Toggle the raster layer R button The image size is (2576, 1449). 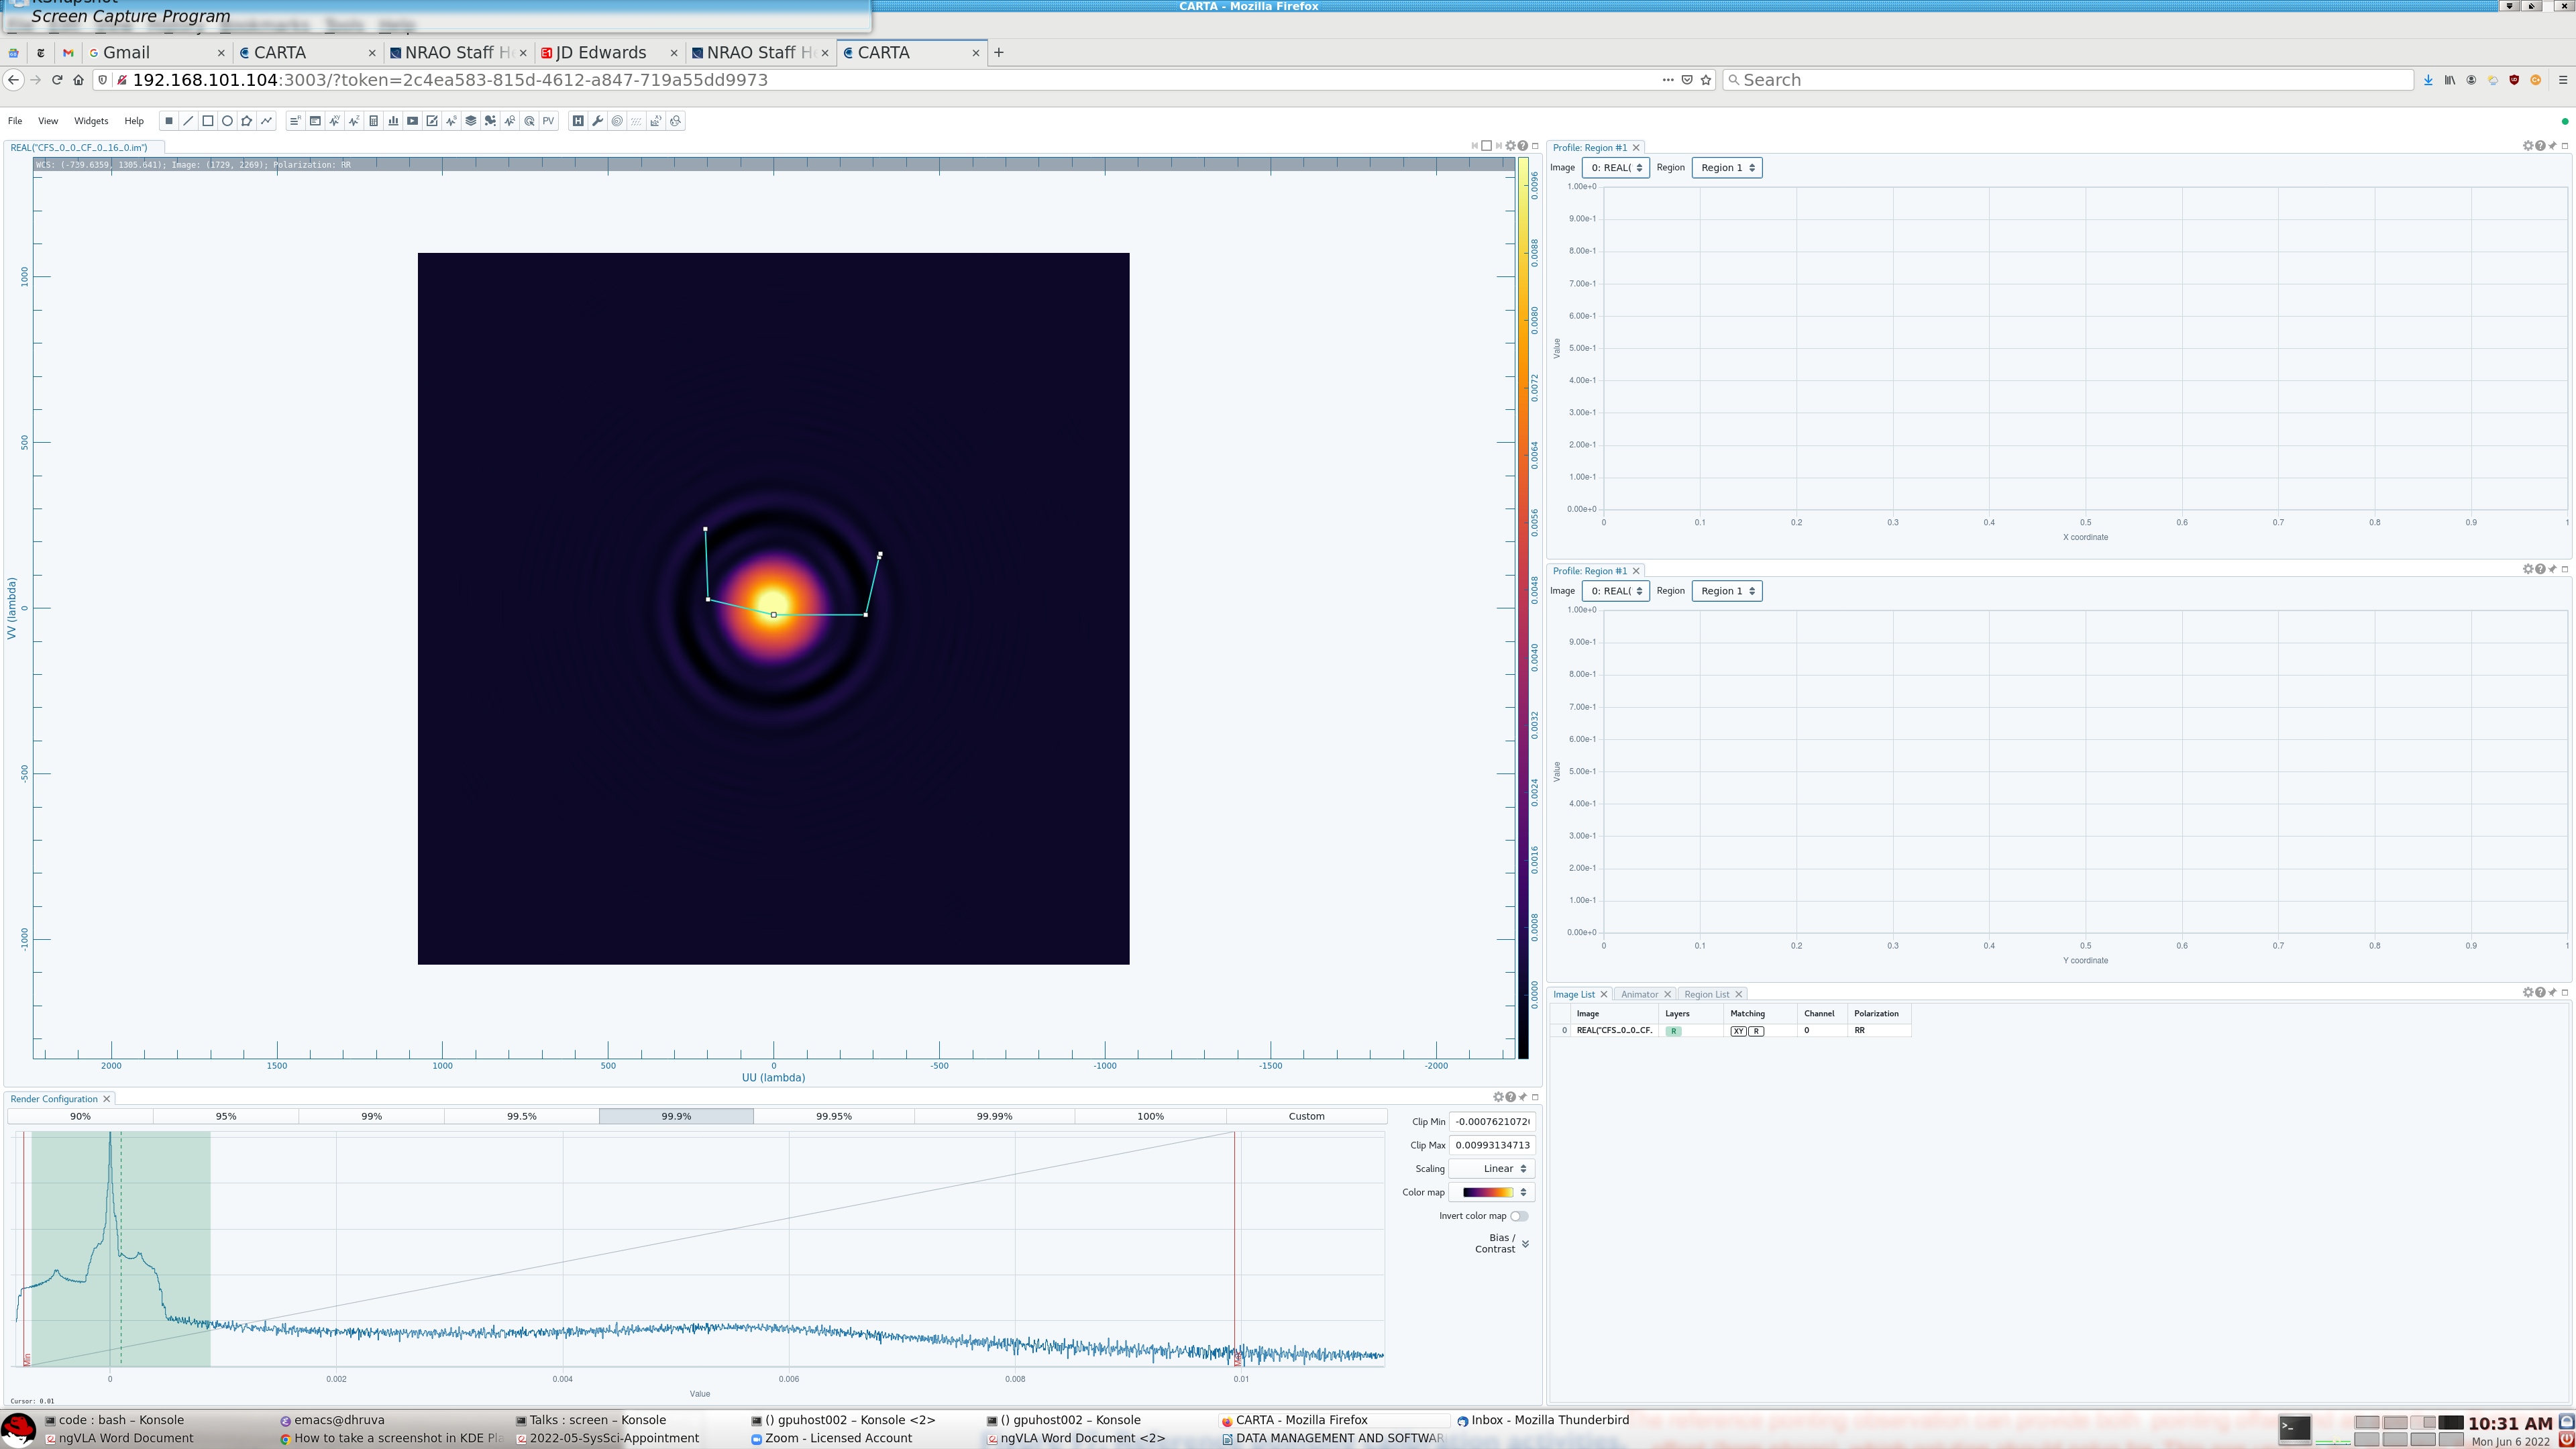tap(1673, 1031)
